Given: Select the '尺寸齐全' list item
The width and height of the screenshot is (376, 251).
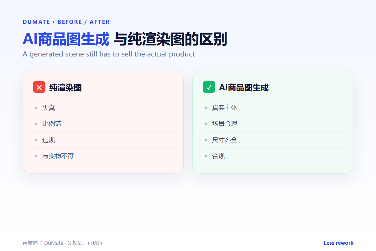Looking at the screenshot, I should point(273,140).
